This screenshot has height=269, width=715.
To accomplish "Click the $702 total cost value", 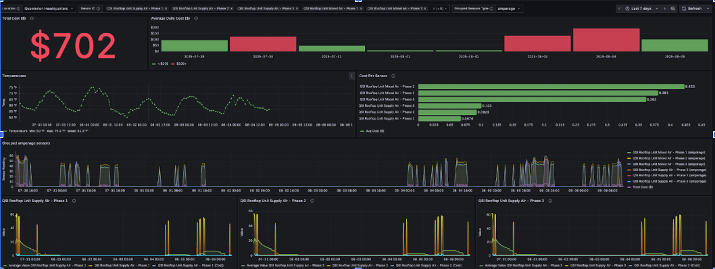I will [74, 46].
